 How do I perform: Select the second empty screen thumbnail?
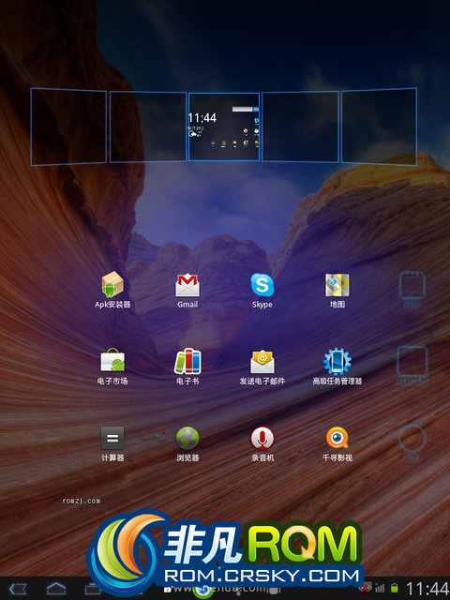point(148,127)
